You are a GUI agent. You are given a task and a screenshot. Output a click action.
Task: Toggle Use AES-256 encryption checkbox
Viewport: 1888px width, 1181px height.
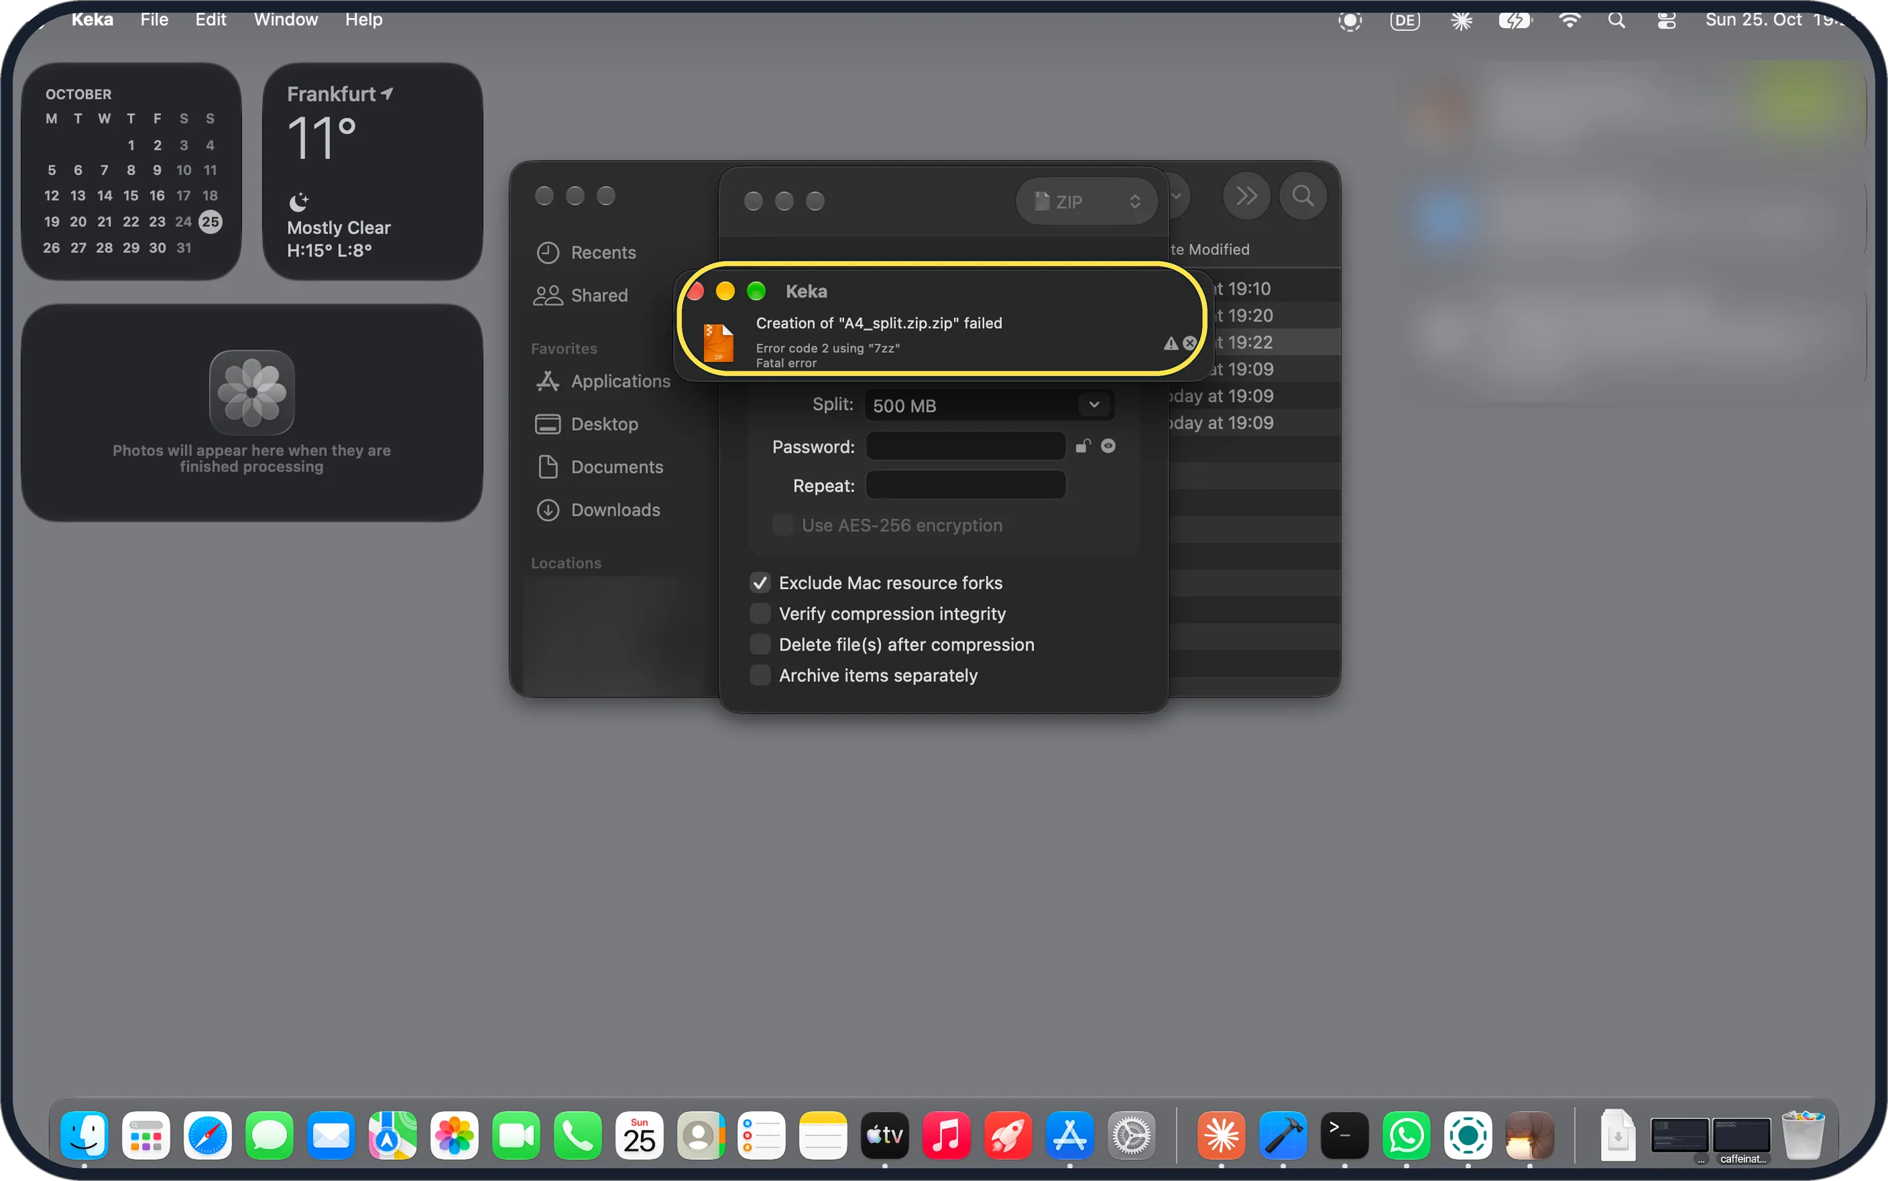point(782,525)
